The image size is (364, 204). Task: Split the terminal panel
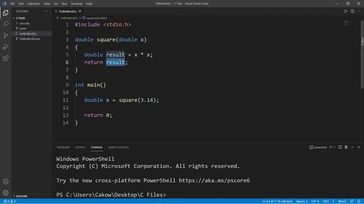click(x=340, y=147)
